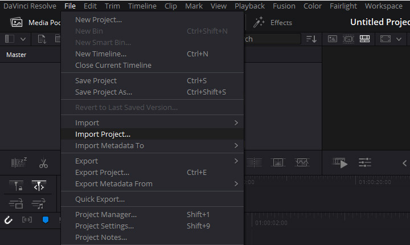
Task: Click the import media icon
Action: (x=42, y=39)
